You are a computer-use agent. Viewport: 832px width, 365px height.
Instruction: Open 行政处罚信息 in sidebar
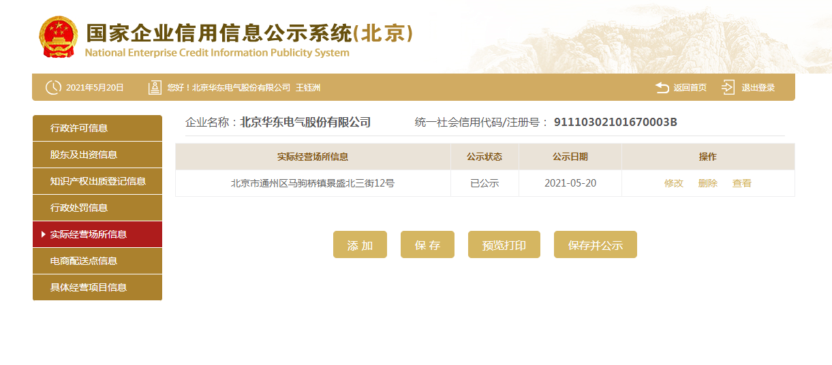coord(97,208)
